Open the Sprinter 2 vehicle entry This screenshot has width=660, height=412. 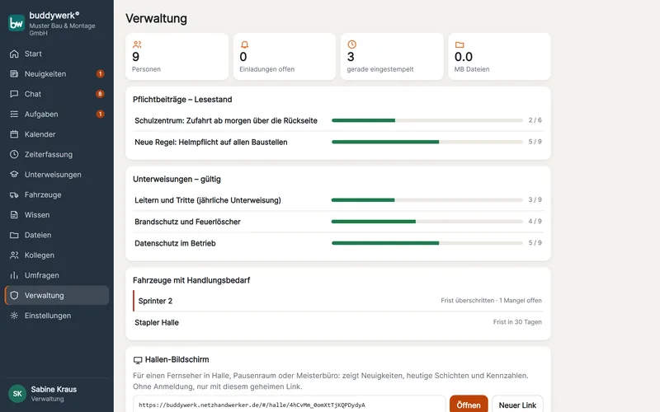pos(338,301)
